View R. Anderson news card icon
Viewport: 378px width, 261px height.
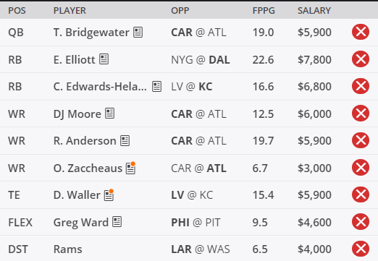[125, 140]
